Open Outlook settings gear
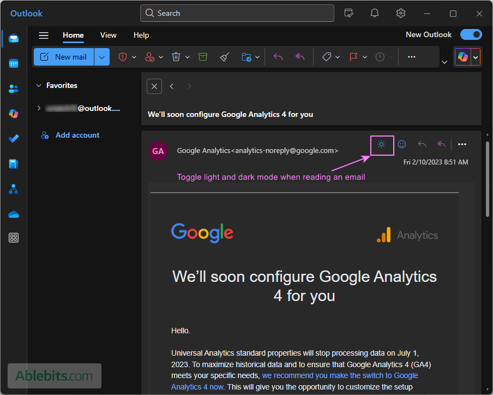 click(x=400, y=13)
